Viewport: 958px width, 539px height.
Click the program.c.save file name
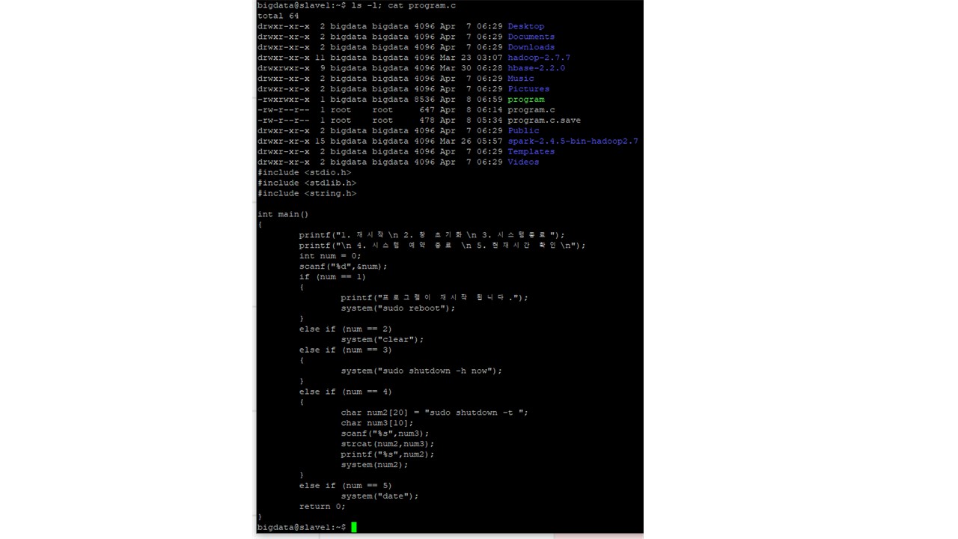coord(544,121)
